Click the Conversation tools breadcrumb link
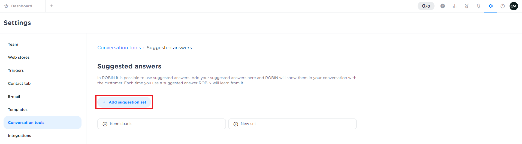 (x=119, y=48)
